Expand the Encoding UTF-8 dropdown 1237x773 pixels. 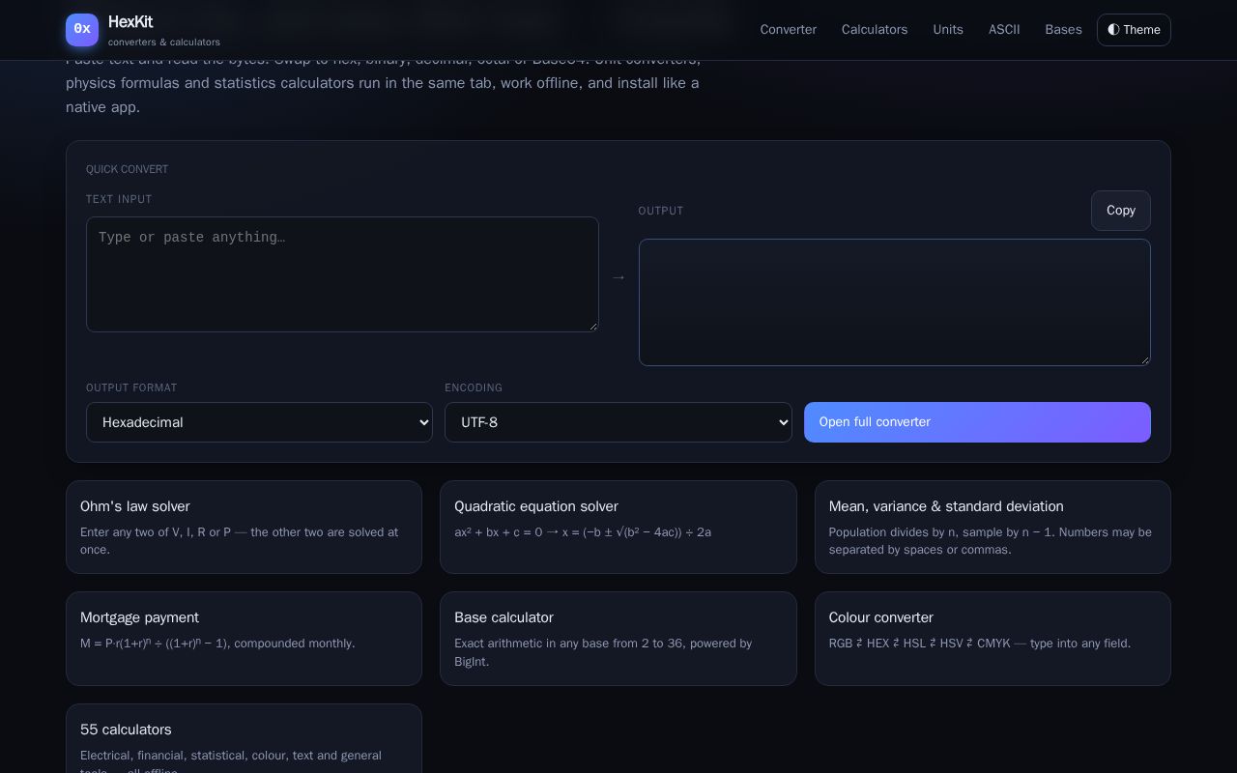click(618, 422)
